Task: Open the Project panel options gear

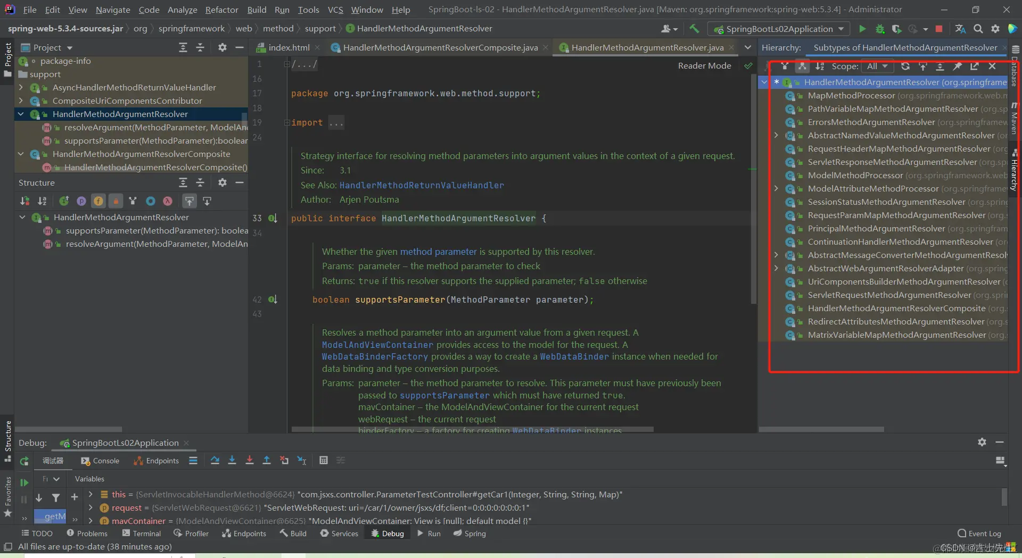Action: [222, 47]
